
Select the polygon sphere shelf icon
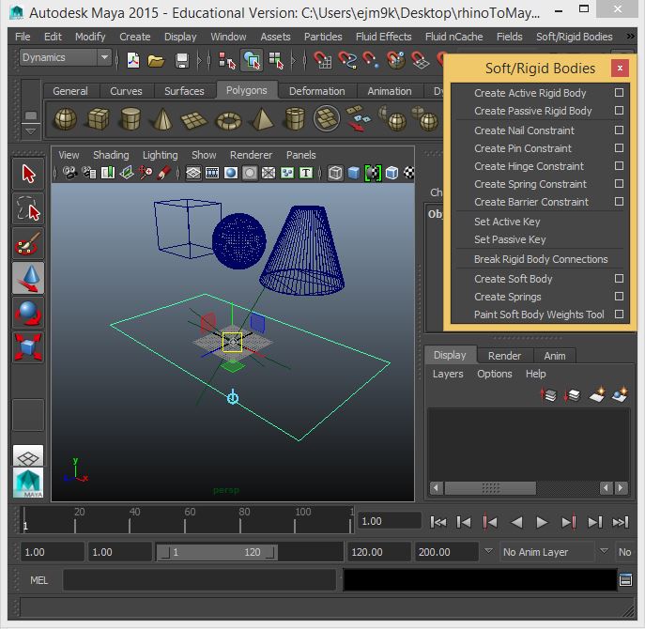pyautogui.click(x=65, y=119)
